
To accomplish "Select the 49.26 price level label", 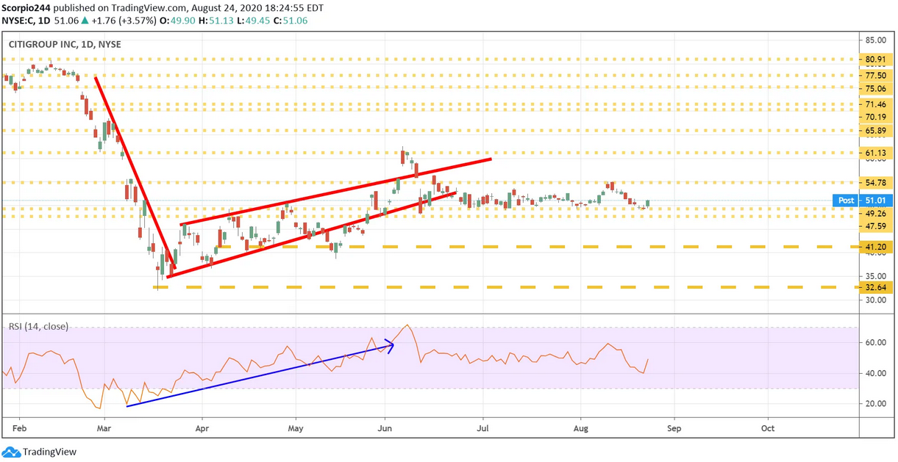I will (874, 214).
